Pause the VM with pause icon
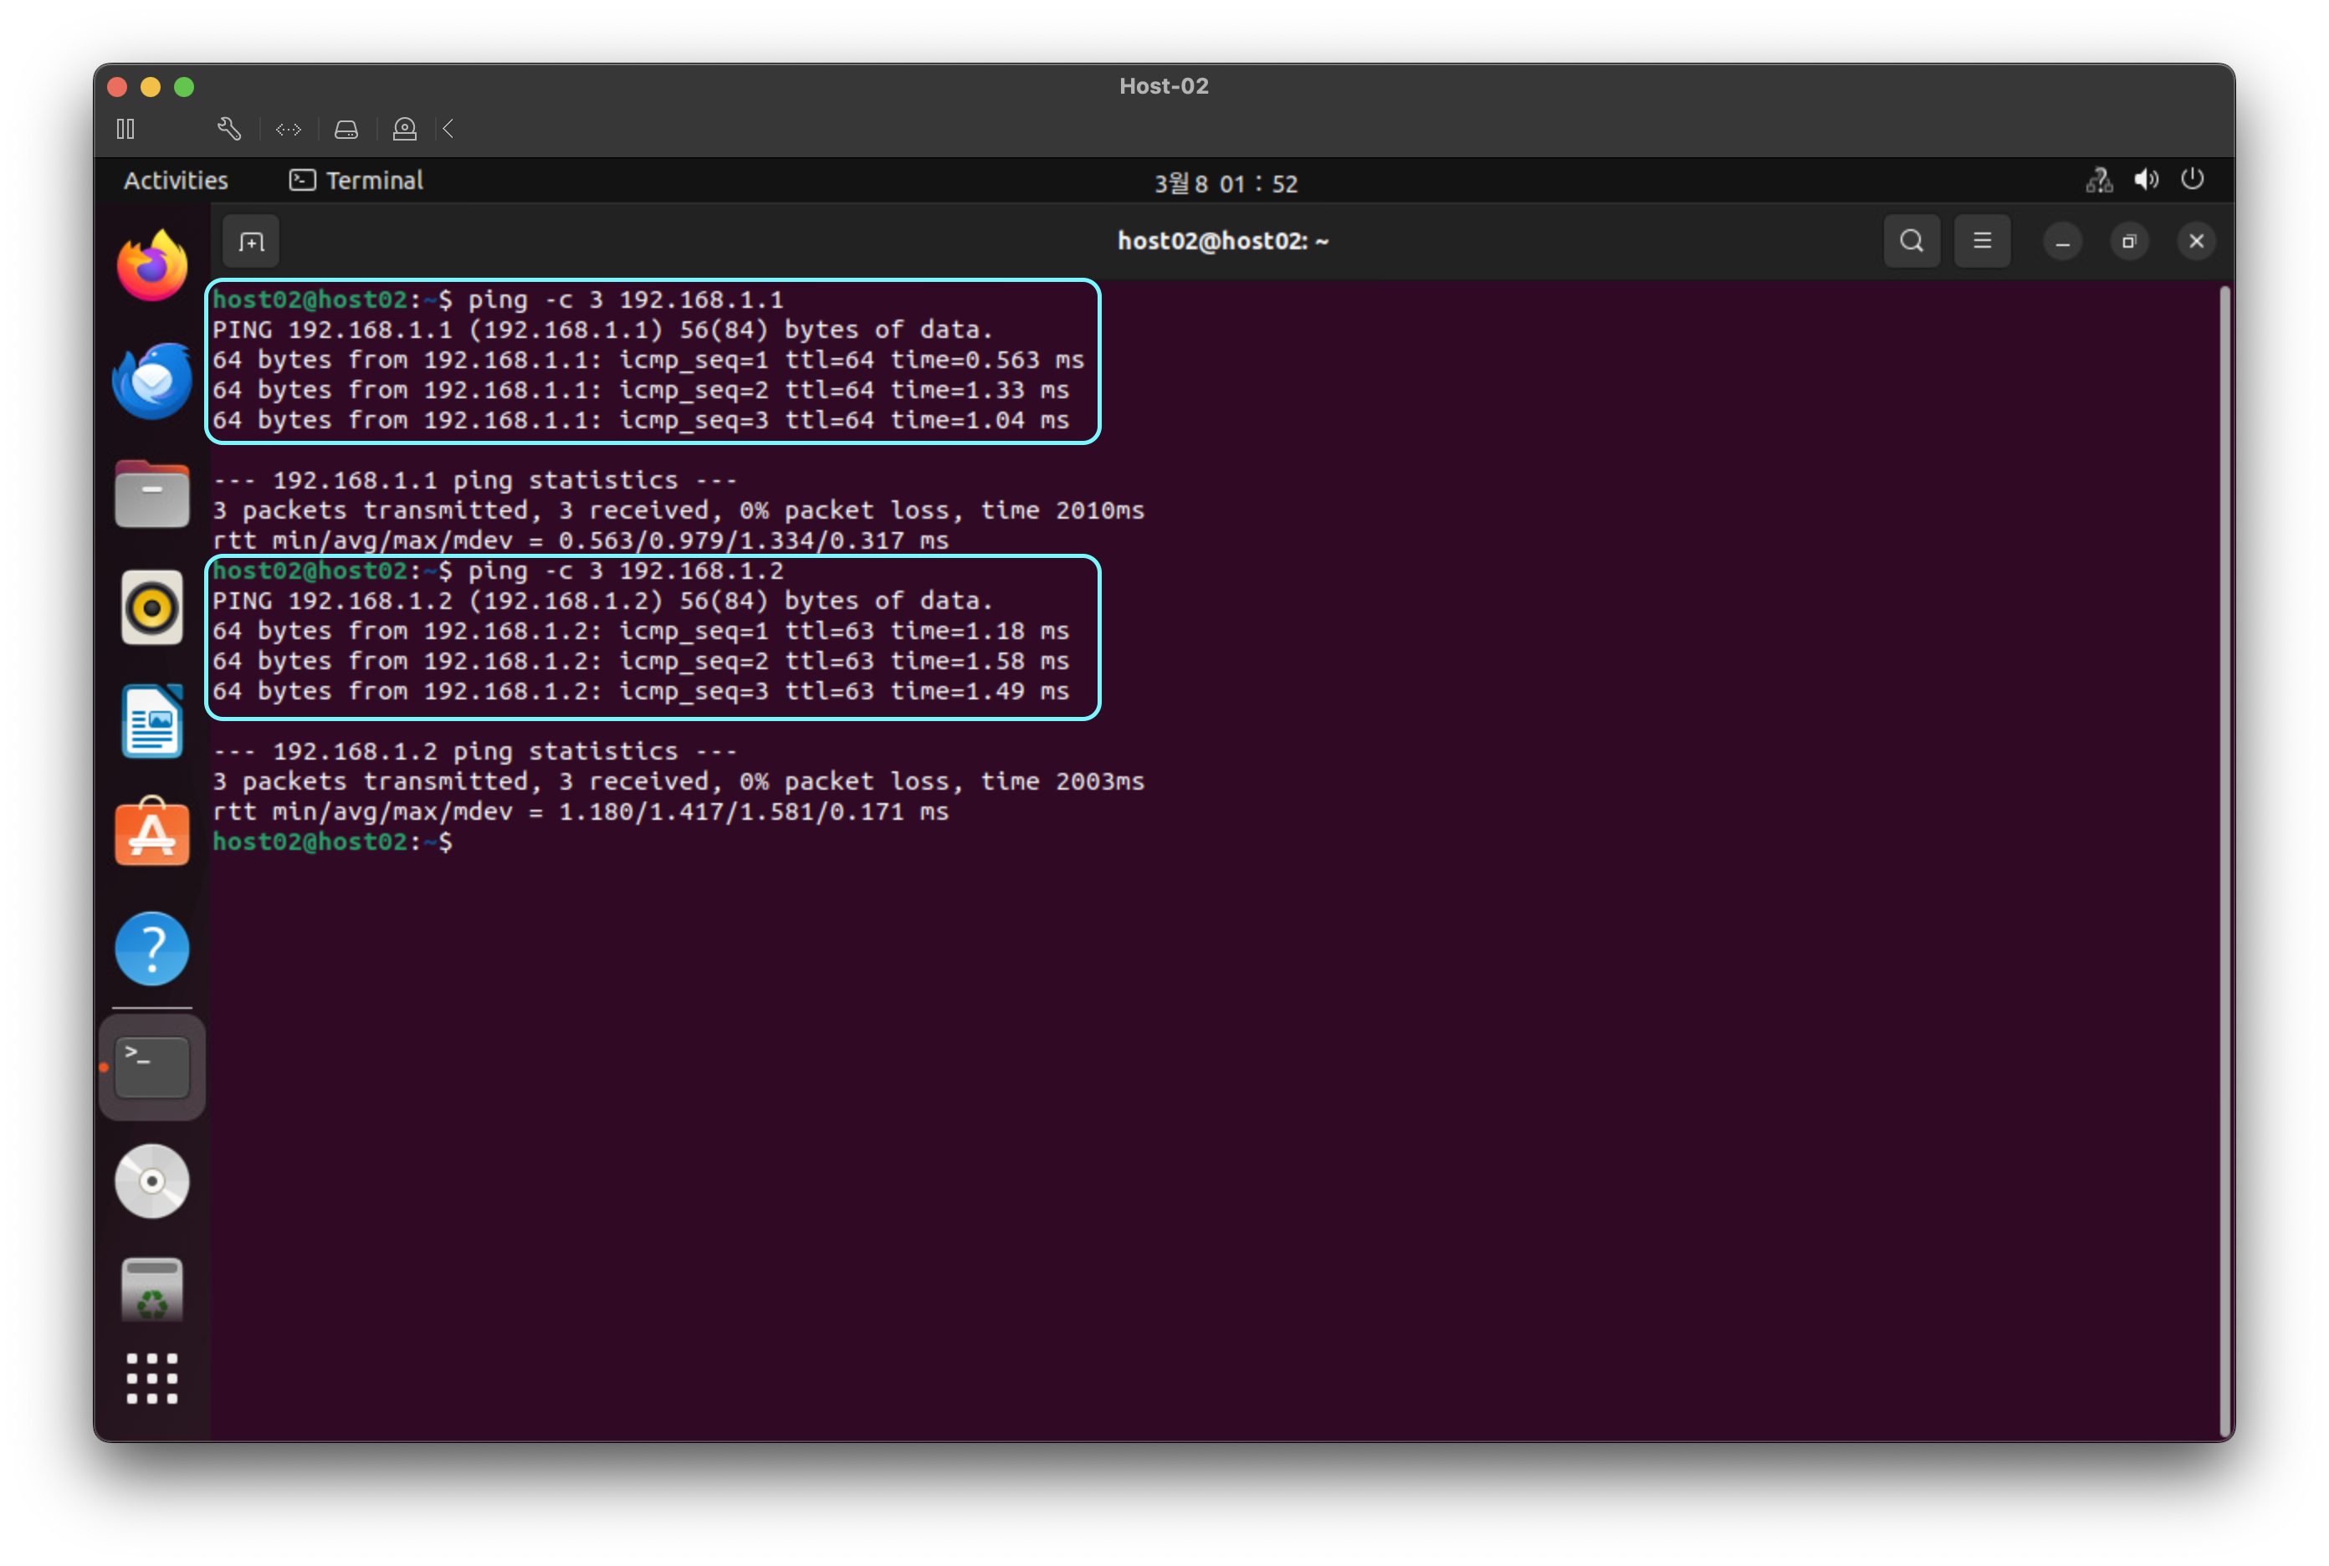This screenshot has width=2329, height=1566. coord(125,129)
